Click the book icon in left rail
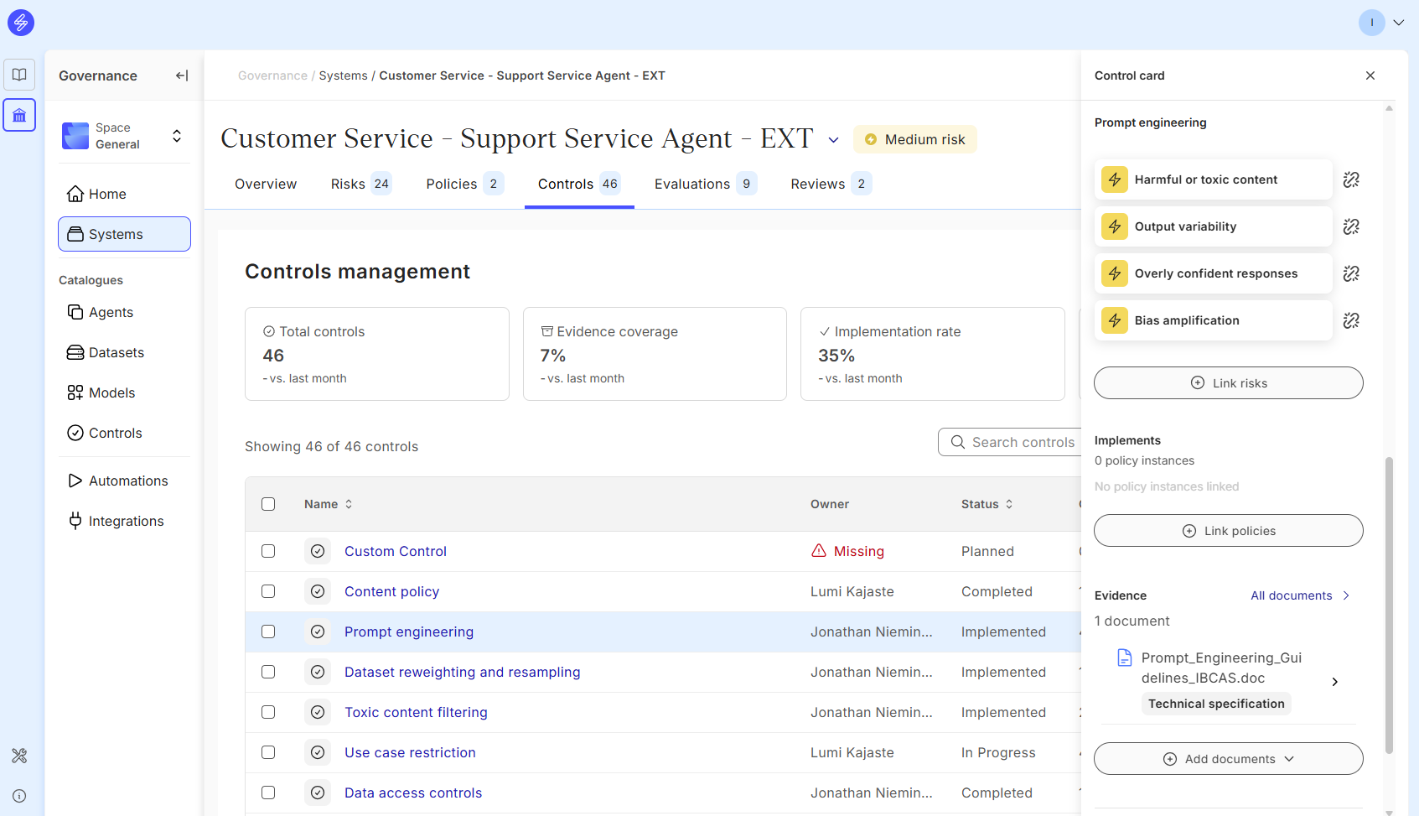This screenshot has height=816, width=1419. tap(19, 75)
